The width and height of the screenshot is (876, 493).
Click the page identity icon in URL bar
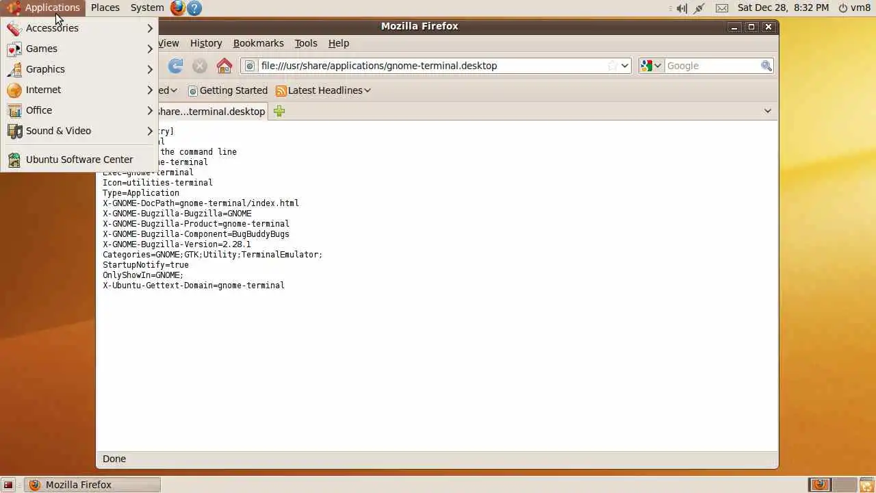pyautogui.click(x=250, y=66)
